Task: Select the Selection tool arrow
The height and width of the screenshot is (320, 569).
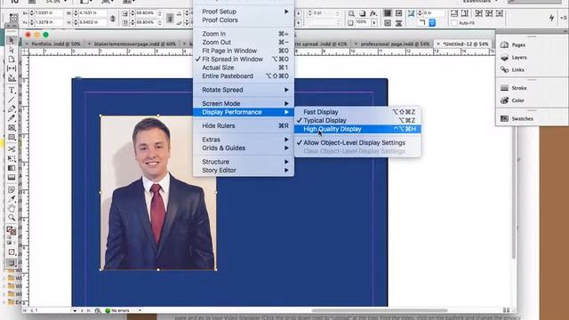Action: (12, 40)
